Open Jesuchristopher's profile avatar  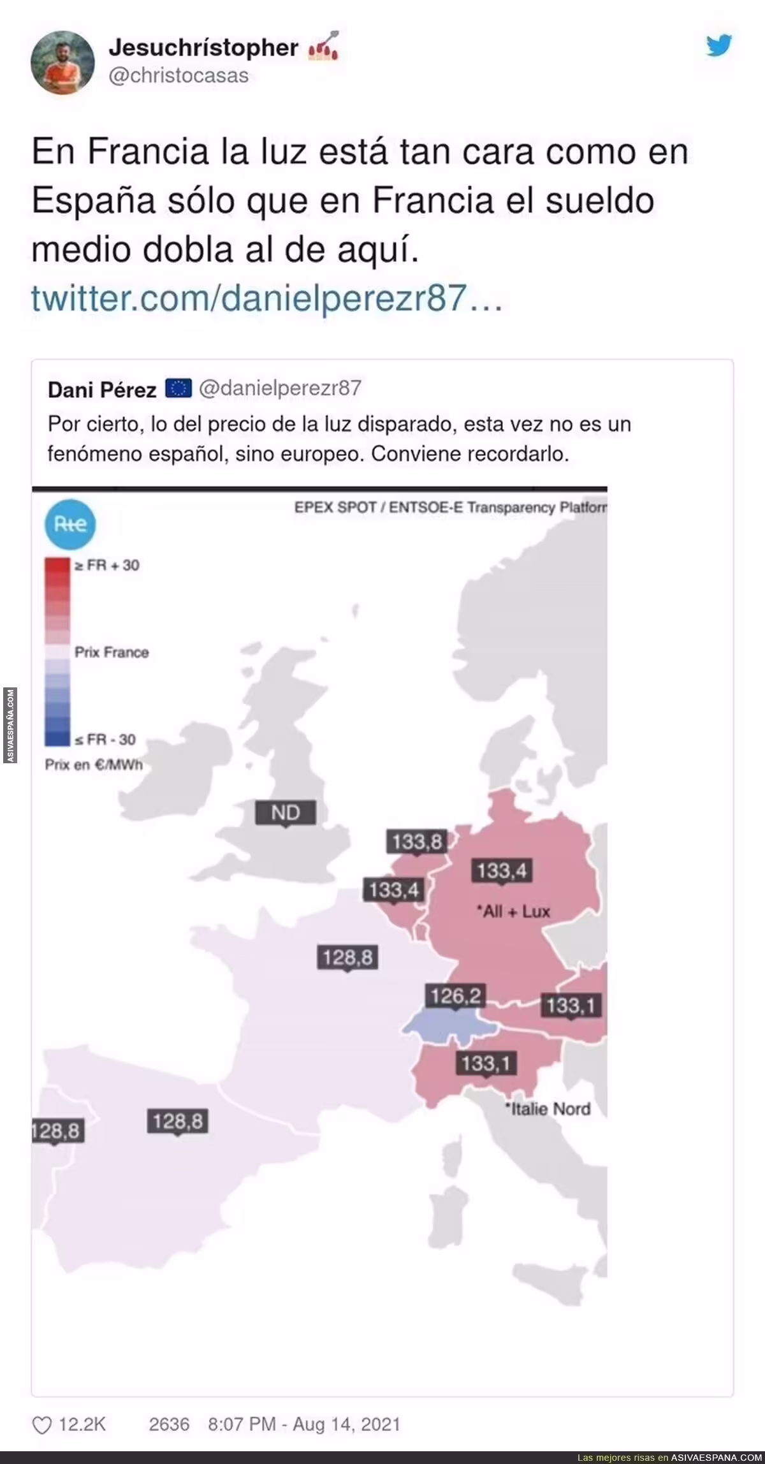tap(62, 62)
